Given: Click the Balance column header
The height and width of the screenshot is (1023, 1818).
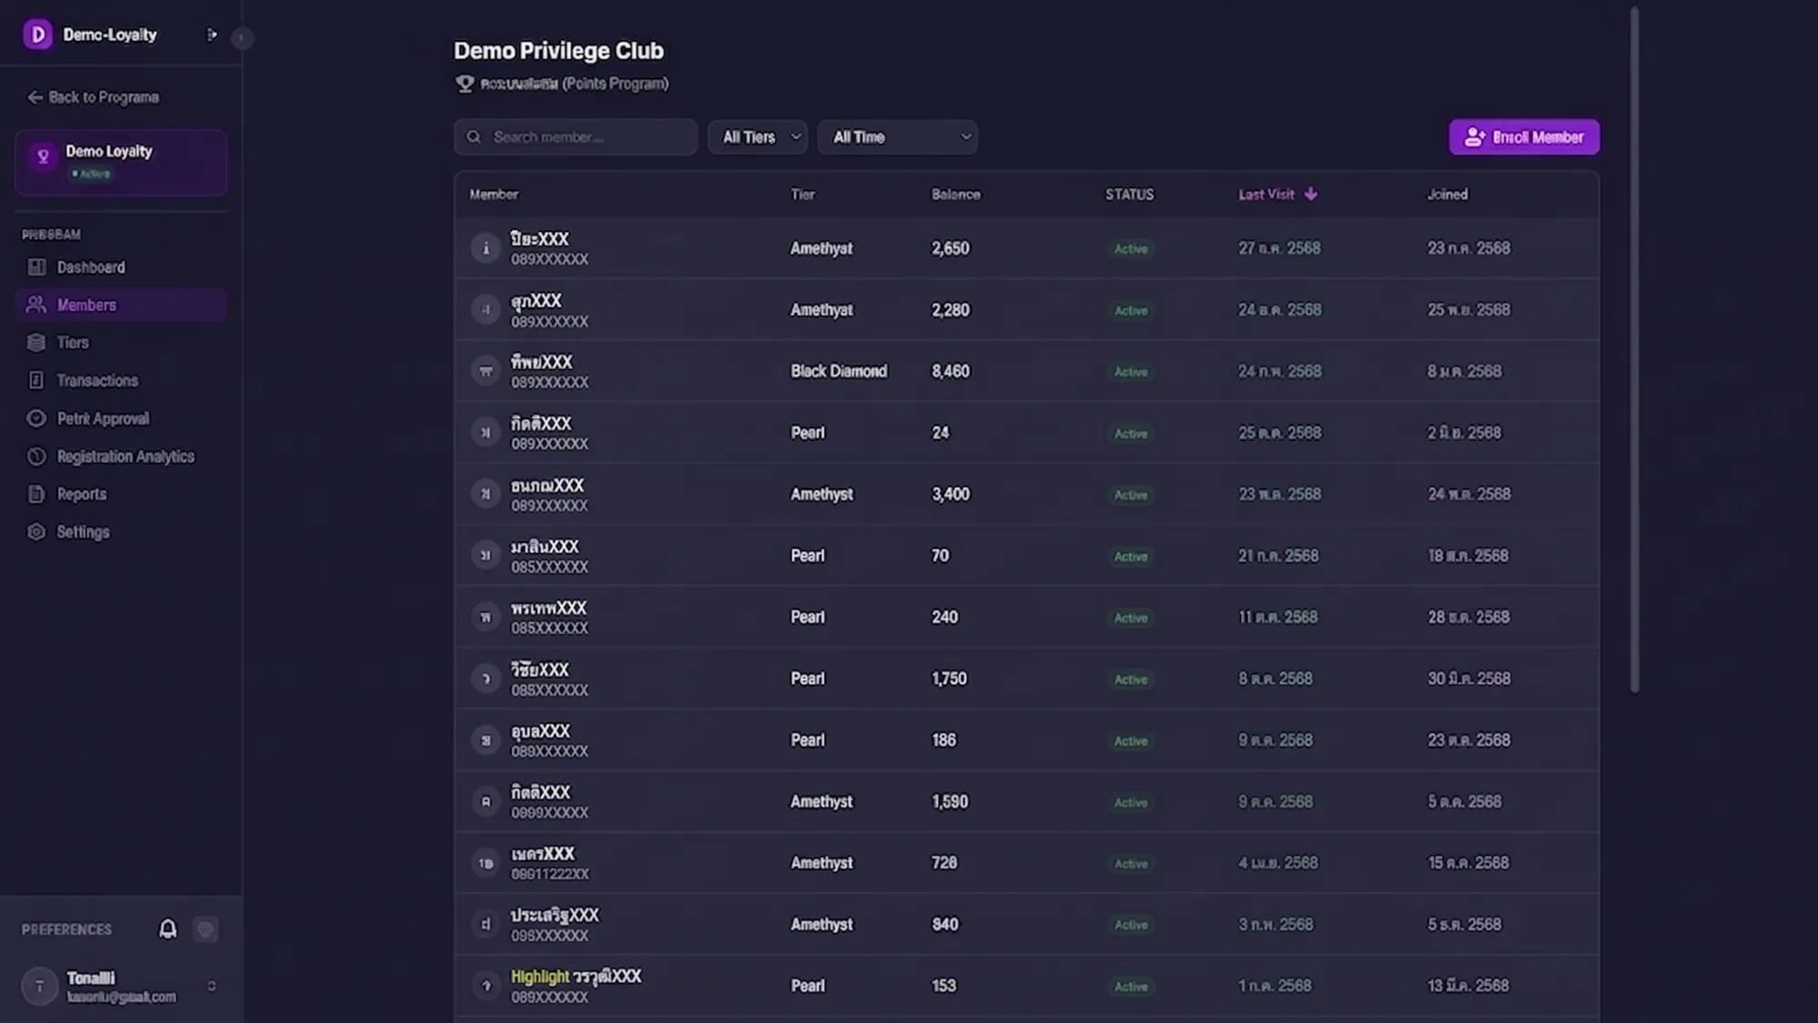Looking at the screenshot, I should tap(955, 195).
